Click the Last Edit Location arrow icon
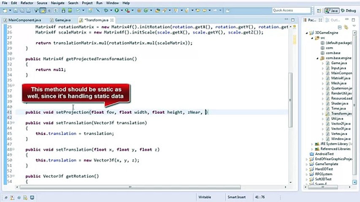Image resolution: width=360 pixels, height=202 pixels. pyautogui.click(x=198, y=11)
